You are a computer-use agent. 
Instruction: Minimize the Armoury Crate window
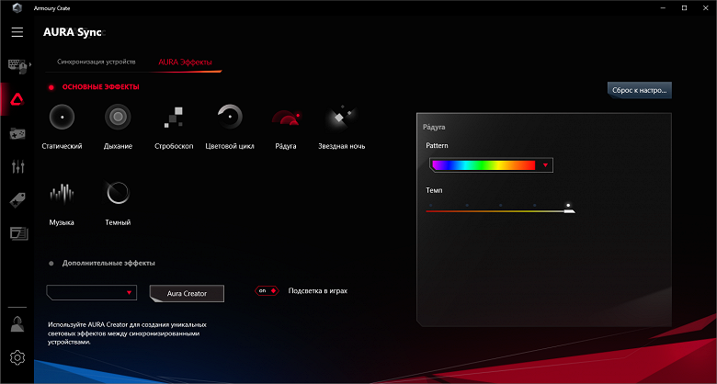click(663, 7)
